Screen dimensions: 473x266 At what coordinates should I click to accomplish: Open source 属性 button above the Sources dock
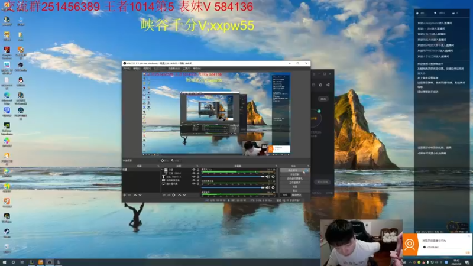(x=165, y=161)
